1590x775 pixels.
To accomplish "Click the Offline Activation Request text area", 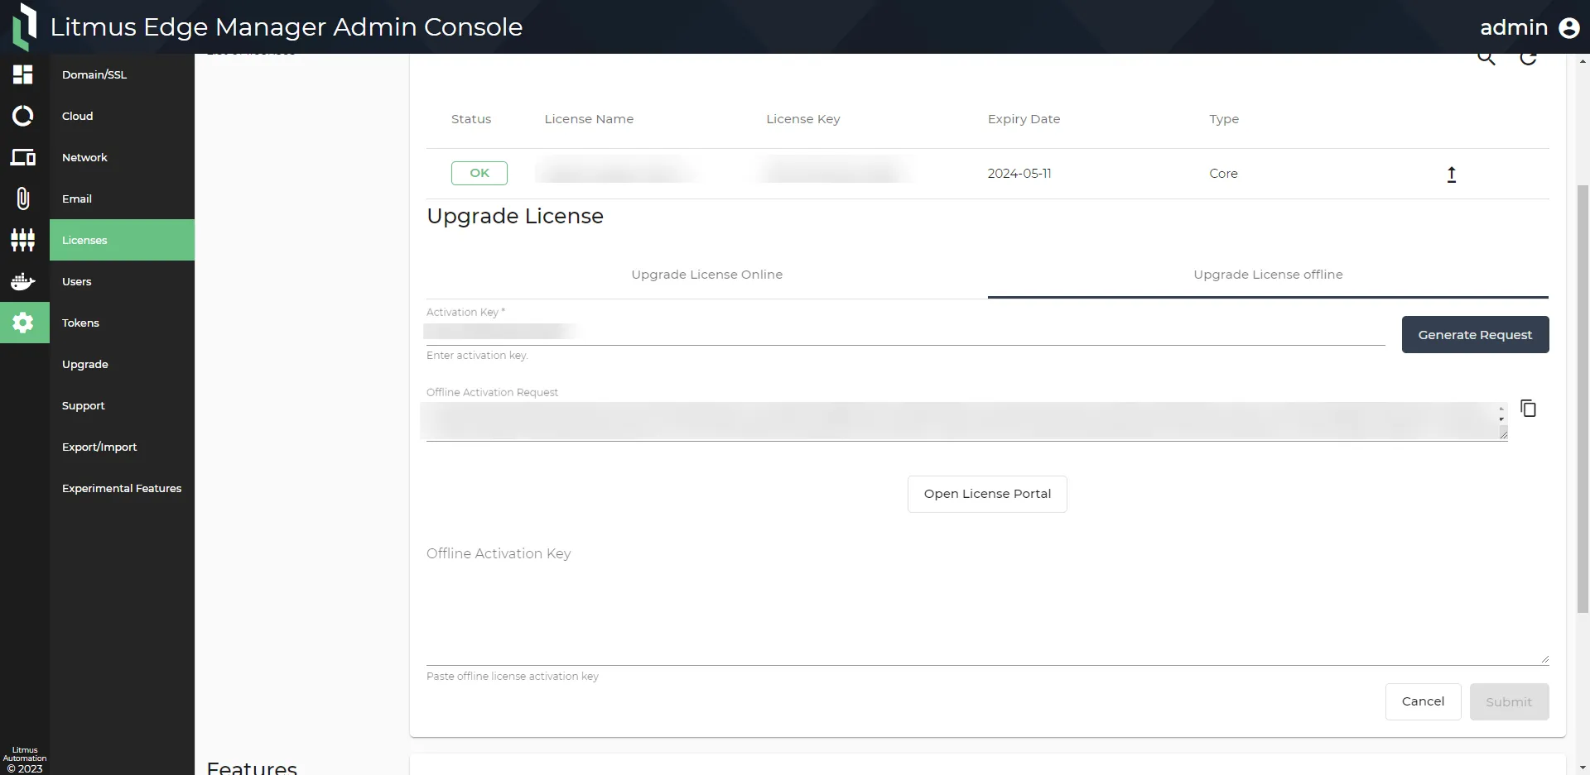I will pos(966,421).
